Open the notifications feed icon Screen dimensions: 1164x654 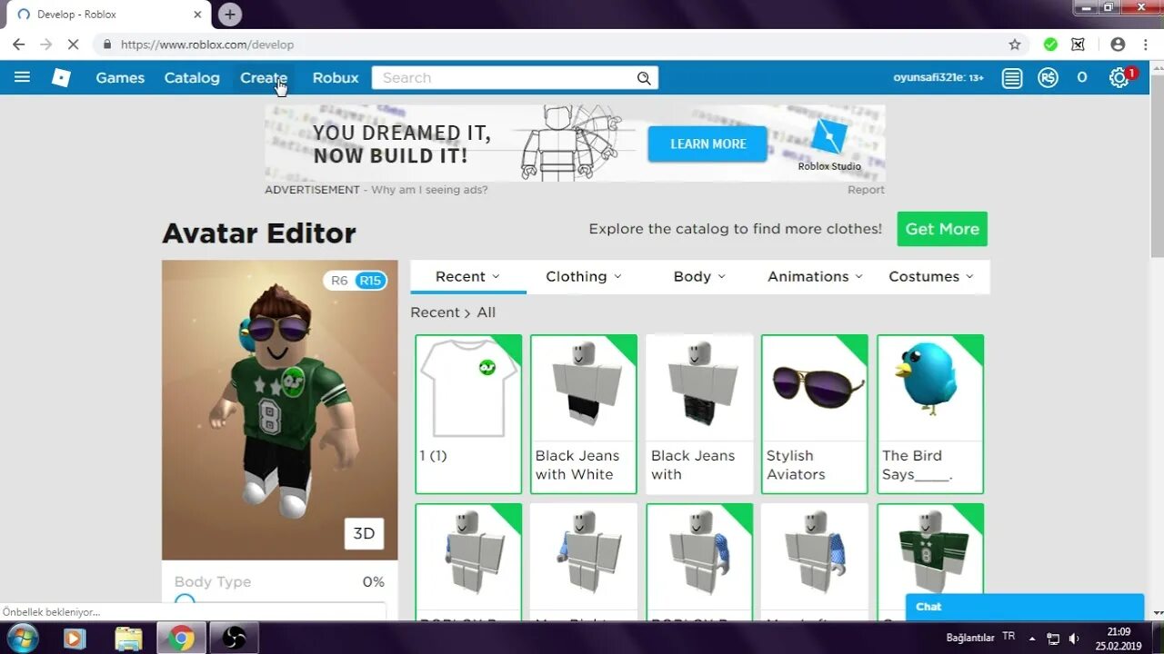click(1012, 78)
